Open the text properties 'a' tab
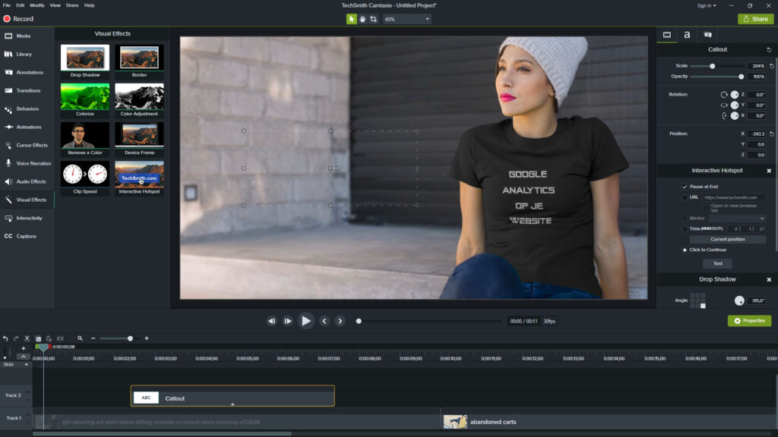Screen dimensions: 778x437 click(687, 35)
